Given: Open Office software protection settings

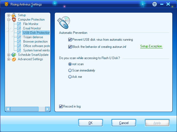Looking at the screenshot, I should (x=36, y=46).
